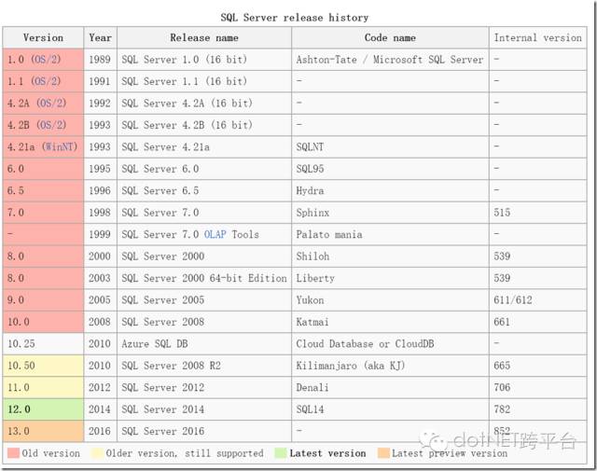Click the cell SQL Server 4.2A (16 bit)

coord(204,103)
